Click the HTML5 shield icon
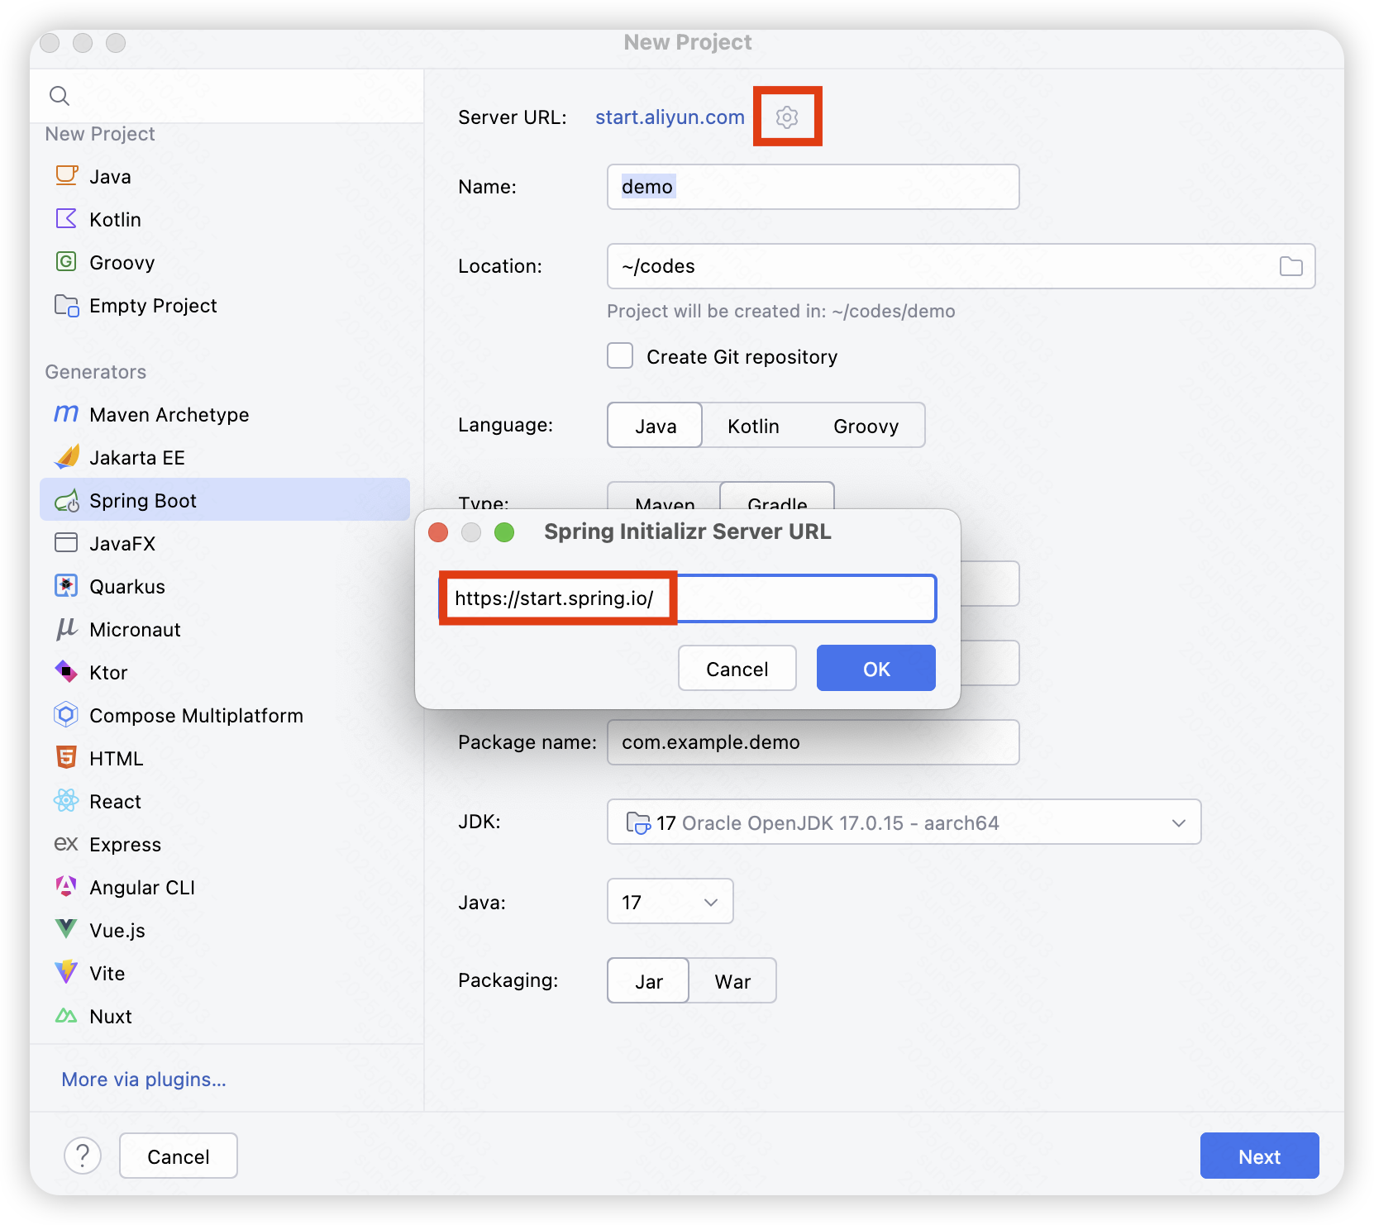Screen dimensions: 1374x1225 [x=66, y=757]
